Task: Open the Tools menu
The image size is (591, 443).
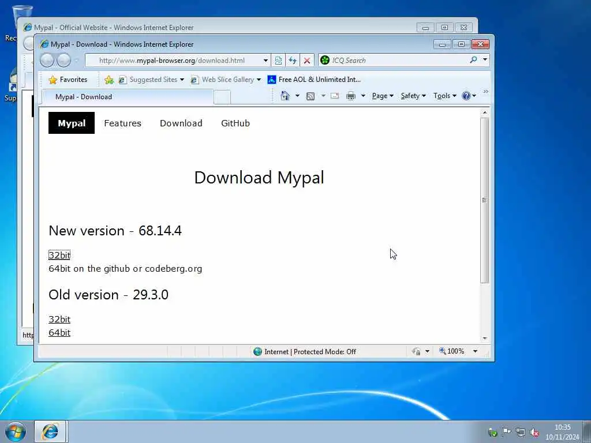Action: coord(445,96)
